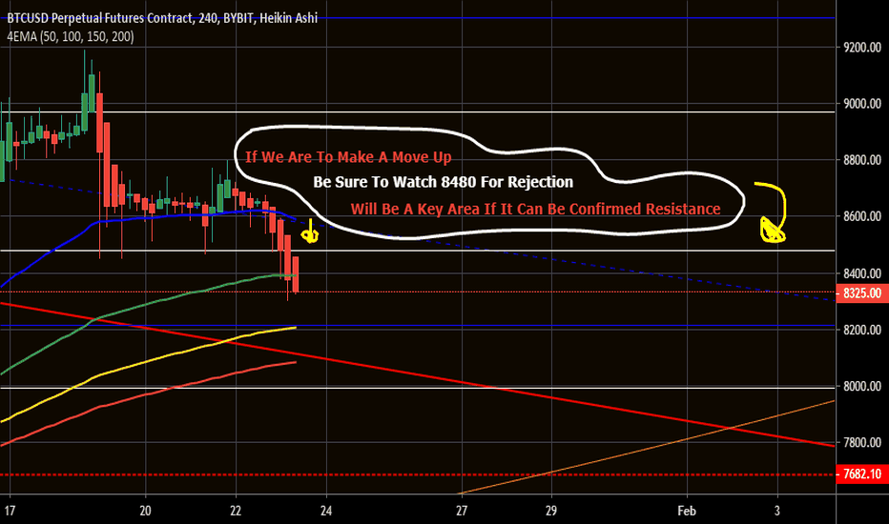Select the 8600.00 price axis label
The image size is (889, 524).
861,216
